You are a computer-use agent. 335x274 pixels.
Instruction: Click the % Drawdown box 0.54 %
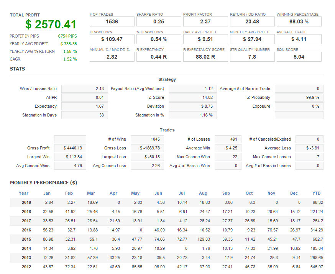coord(159,39)
